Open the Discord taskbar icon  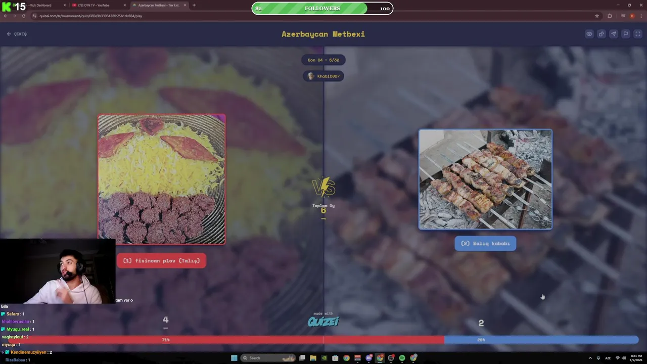click(368, 358)
